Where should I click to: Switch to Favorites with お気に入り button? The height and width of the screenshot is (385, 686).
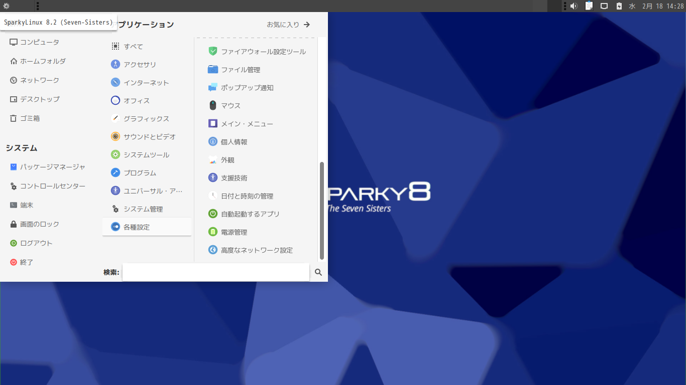pyautogui.click(x=288, y=25)
